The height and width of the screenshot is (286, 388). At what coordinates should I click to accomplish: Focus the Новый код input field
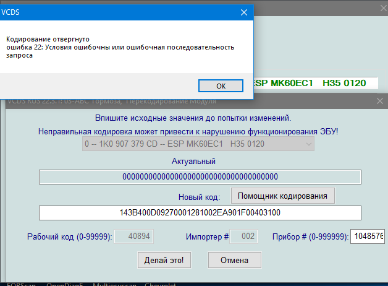coord(200,213)
